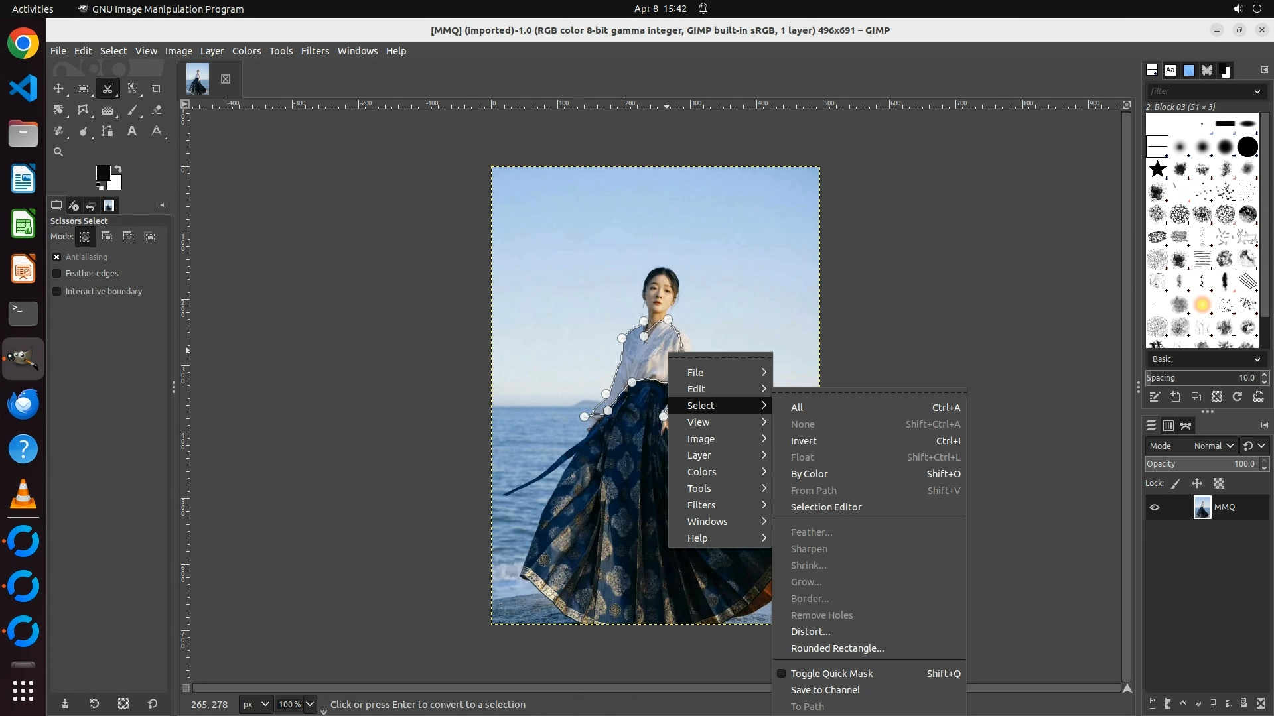
Task: Select the Move tool
Action: click(x=58, y=88)
